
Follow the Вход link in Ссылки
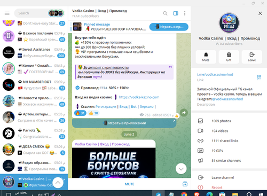123,106
